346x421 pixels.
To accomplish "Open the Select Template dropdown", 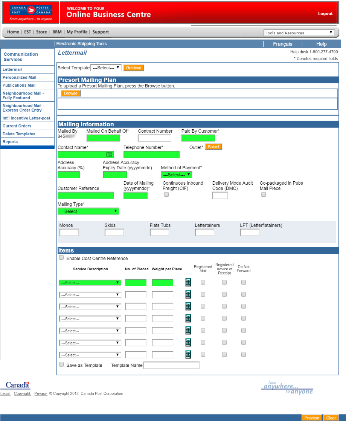I will [x=106, y=68].
